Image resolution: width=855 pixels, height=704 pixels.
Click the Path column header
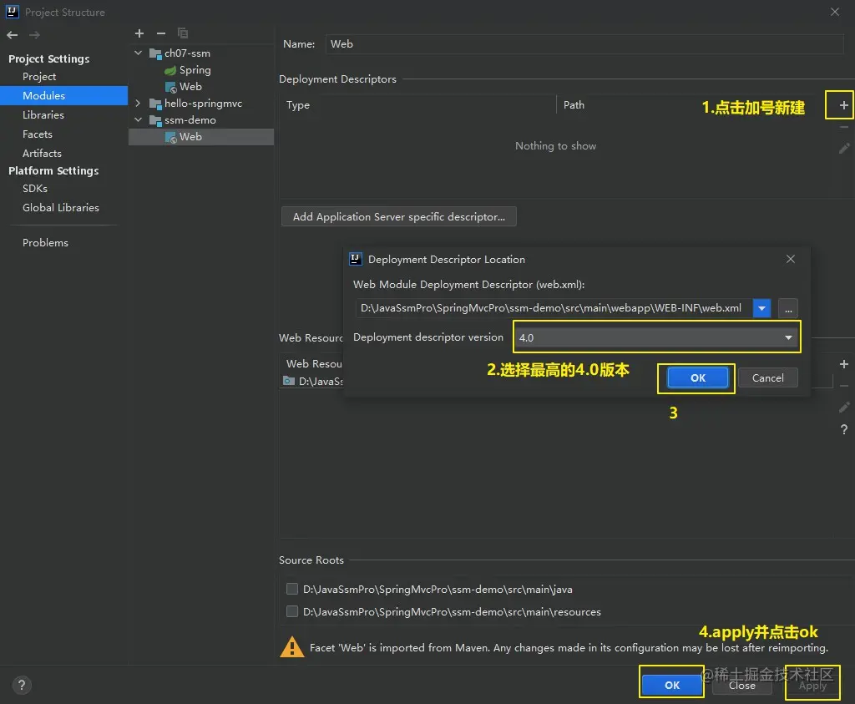(x=574, y=104)
